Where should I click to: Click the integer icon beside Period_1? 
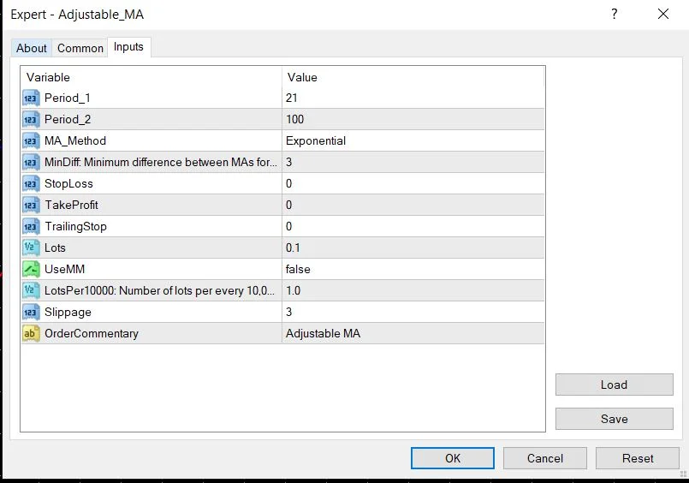coord(31,98)
